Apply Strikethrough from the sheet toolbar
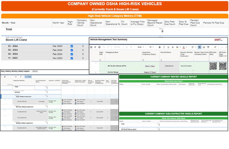 point(173,47)
